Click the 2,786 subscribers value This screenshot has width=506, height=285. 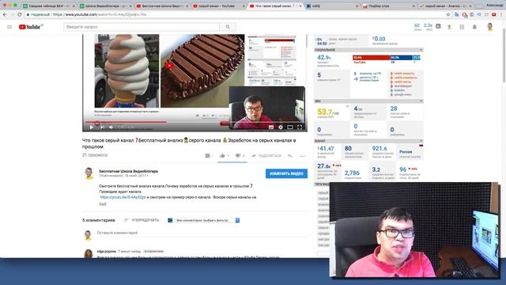click(352, 173)
